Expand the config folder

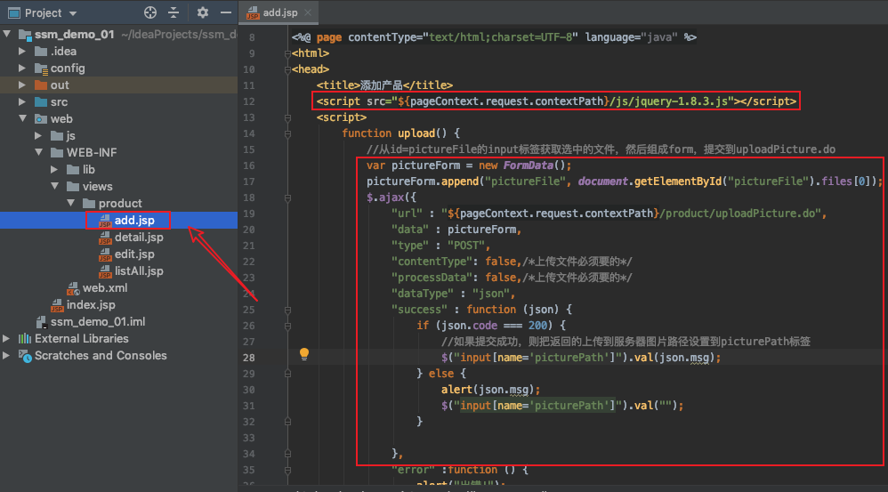(22, 68)
